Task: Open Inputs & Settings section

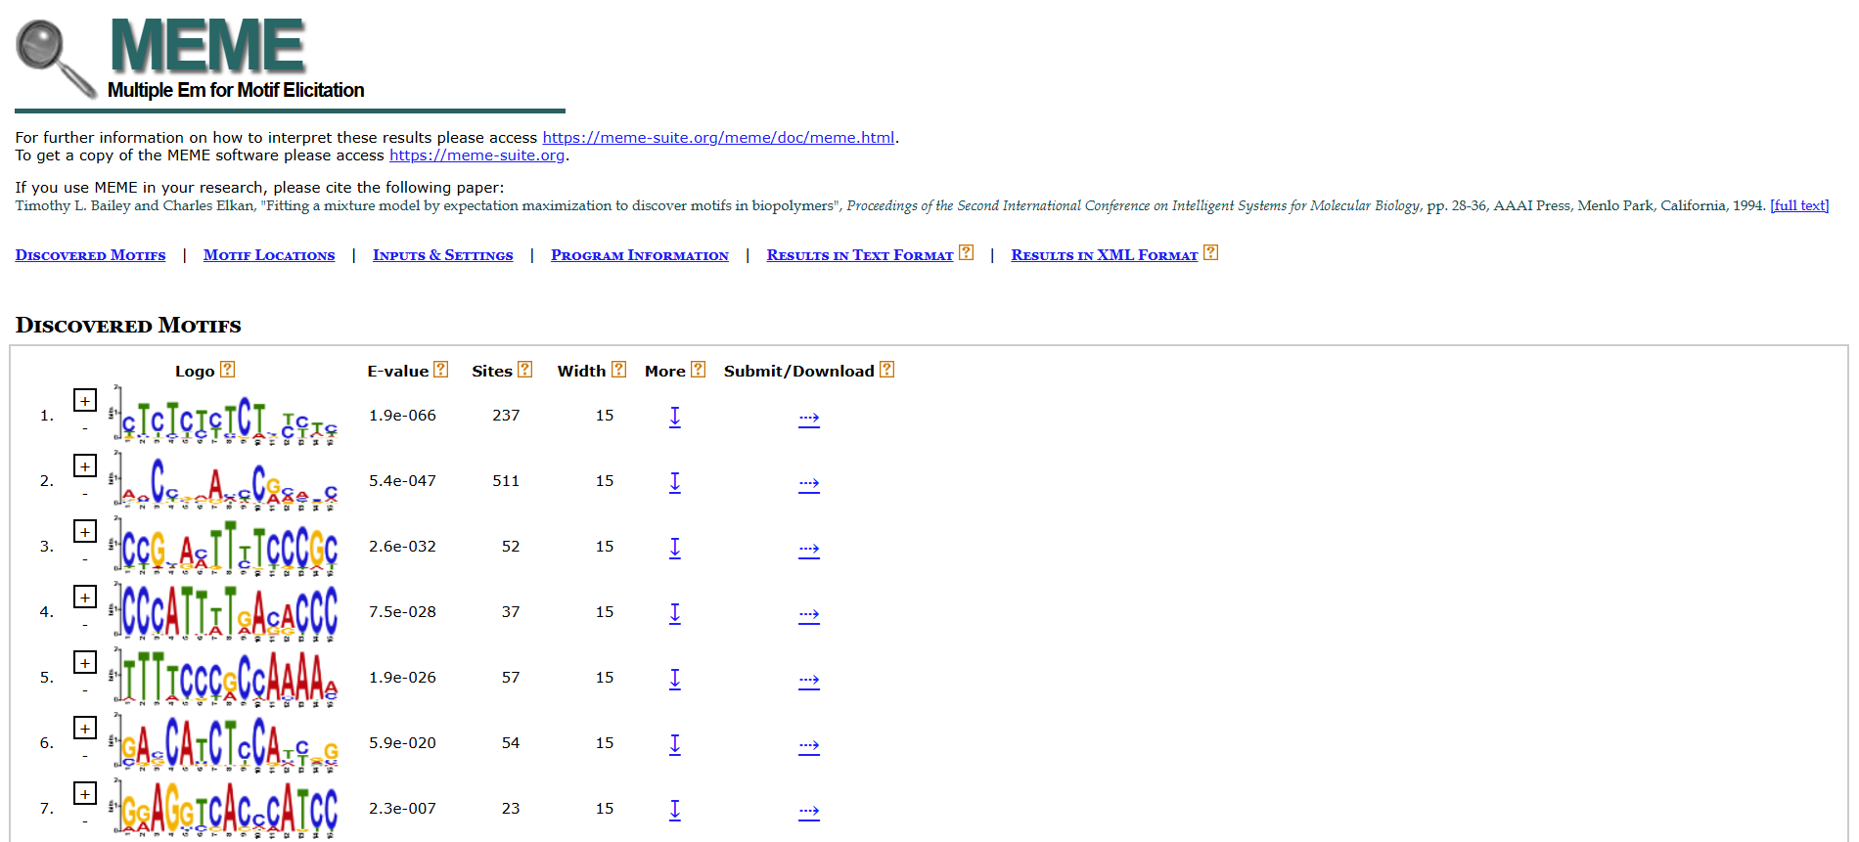Action: tap(442, 255)
